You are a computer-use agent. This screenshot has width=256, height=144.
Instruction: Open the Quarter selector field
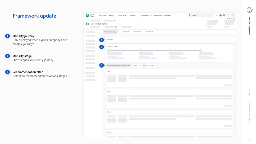[x=171, y=39]
